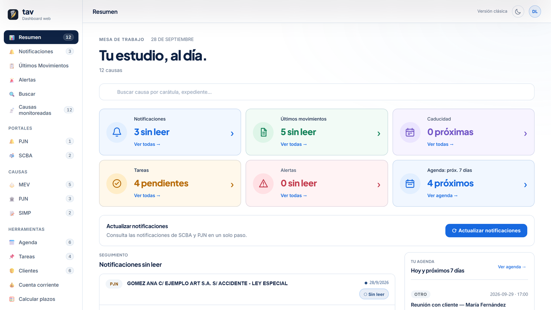
Task: Click the Buscar causa search field
Action: pyautogui.click(x=317, y=92)
